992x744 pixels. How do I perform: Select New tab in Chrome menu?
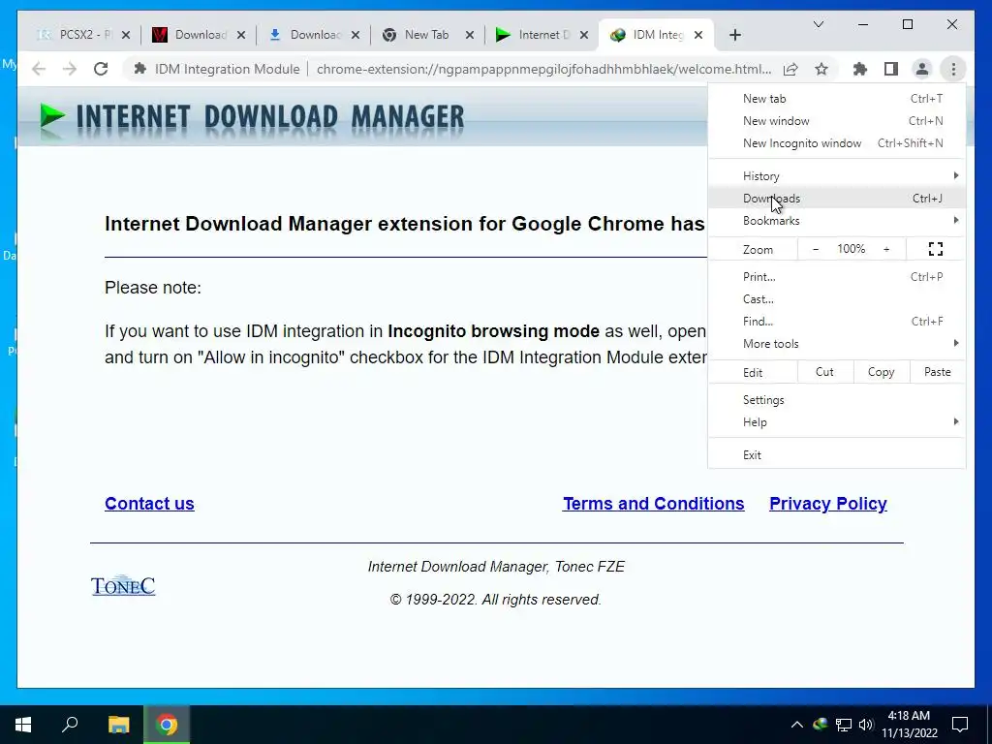[836, 98]
